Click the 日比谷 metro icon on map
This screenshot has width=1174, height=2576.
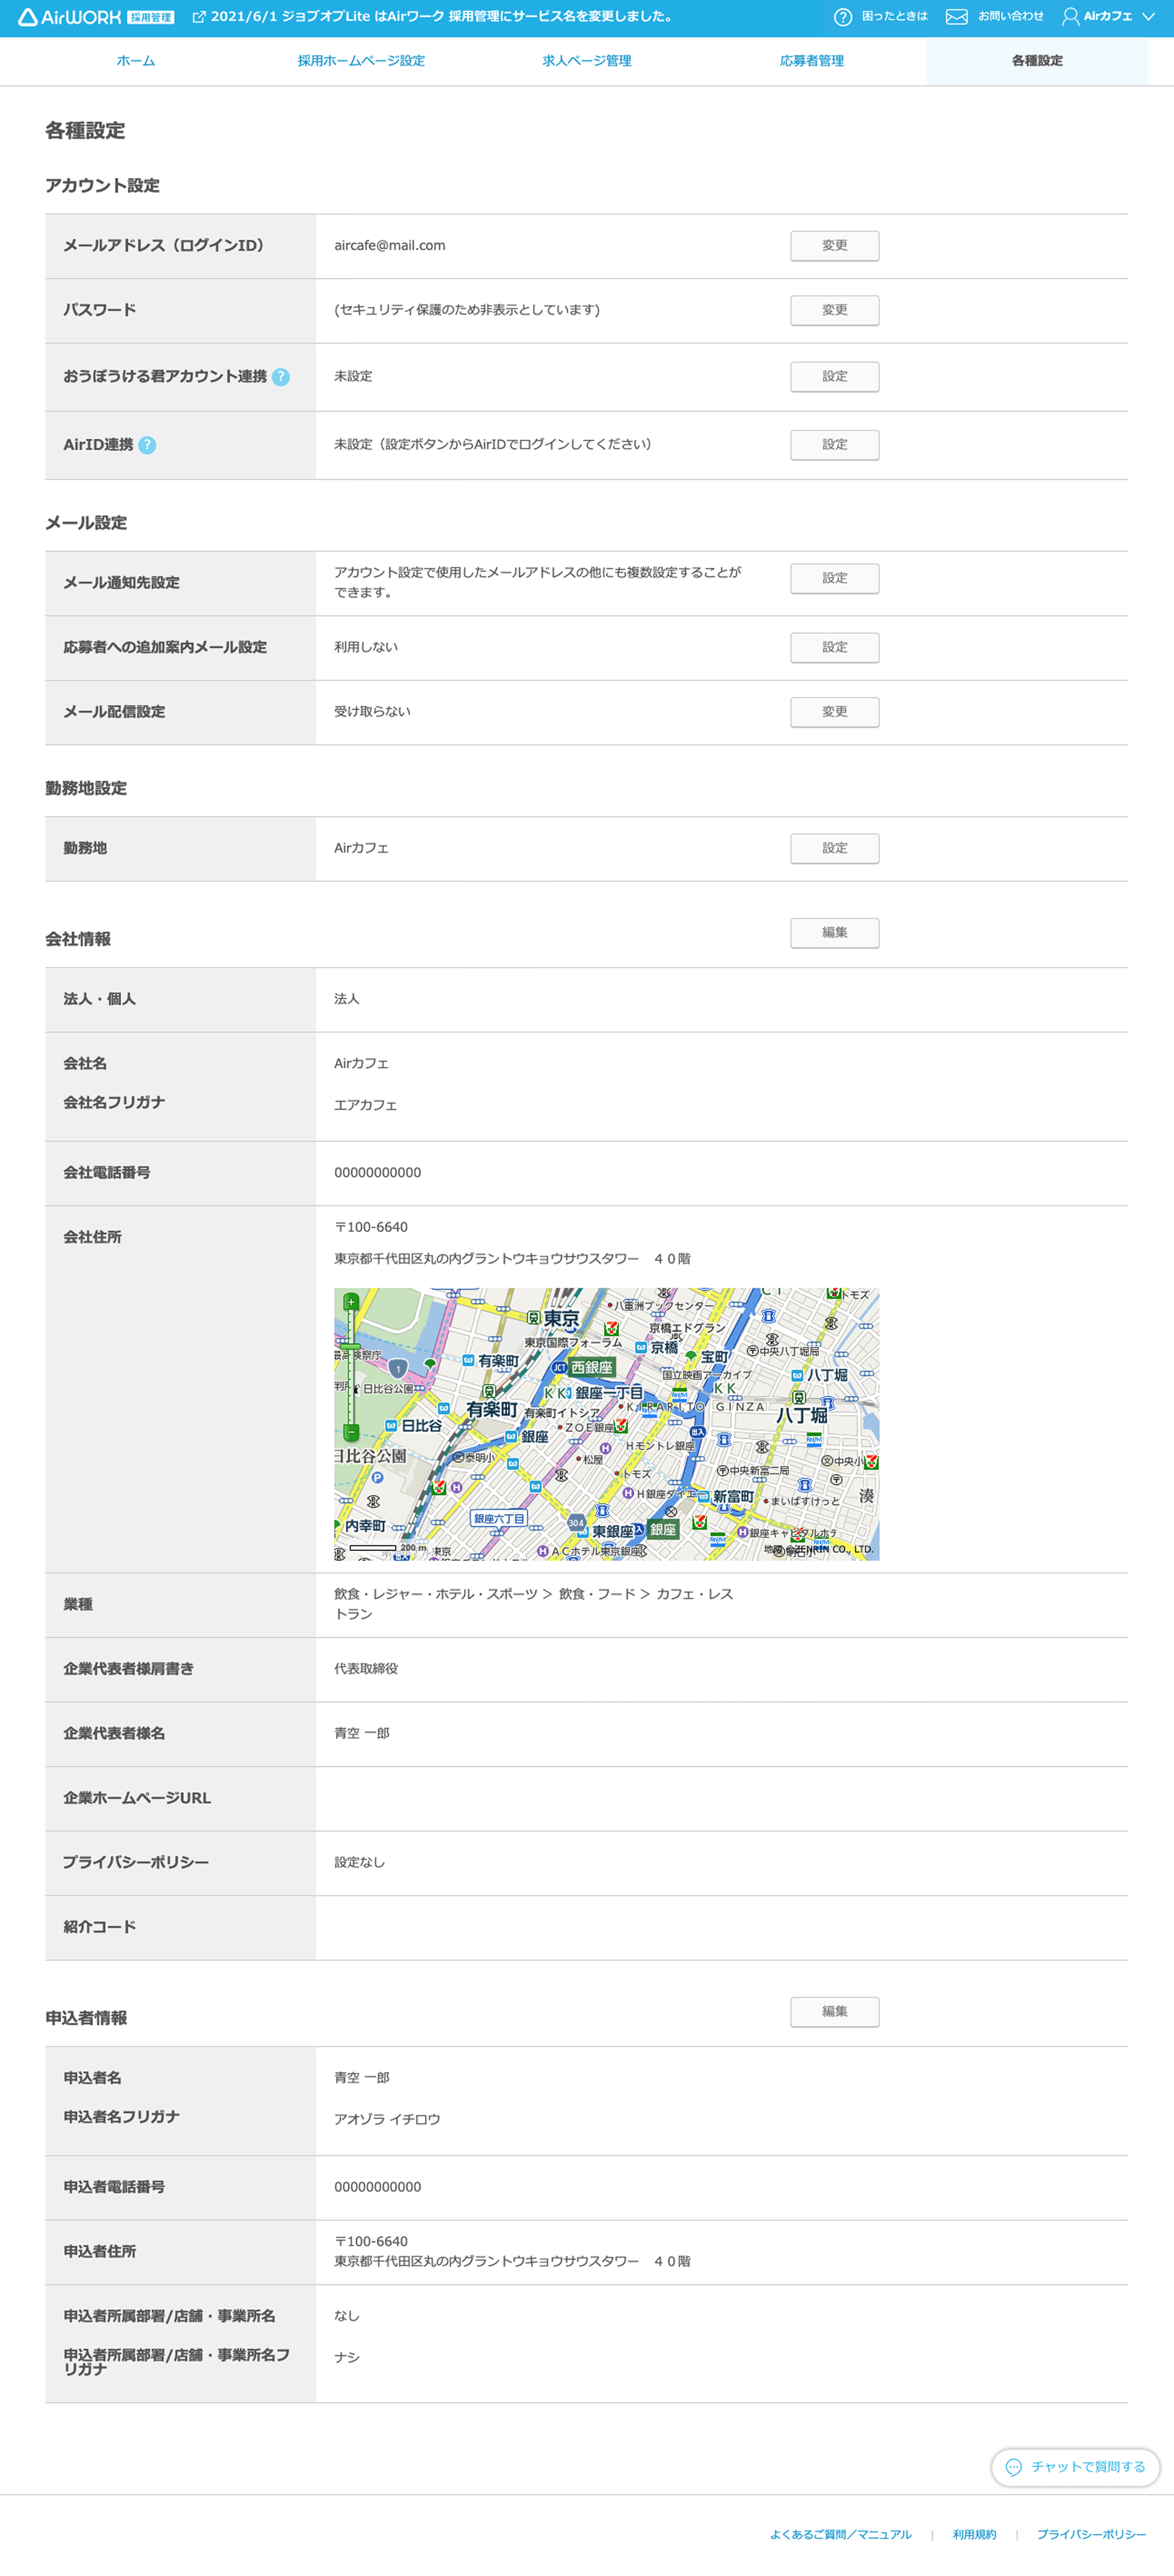coord(391,1426)
